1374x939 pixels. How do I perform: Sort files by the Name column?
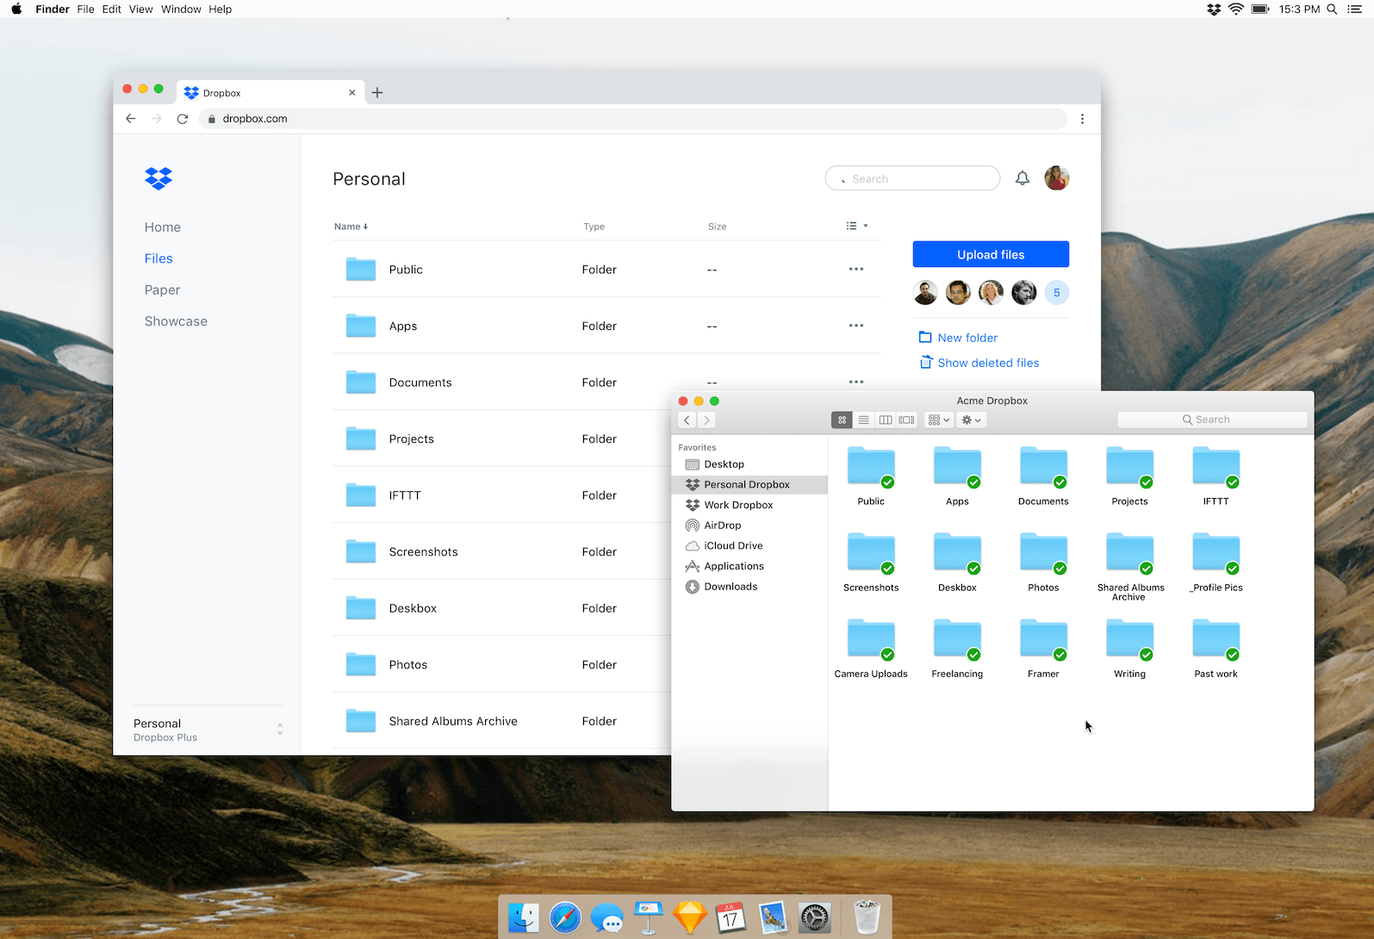(x=351, y=227)
